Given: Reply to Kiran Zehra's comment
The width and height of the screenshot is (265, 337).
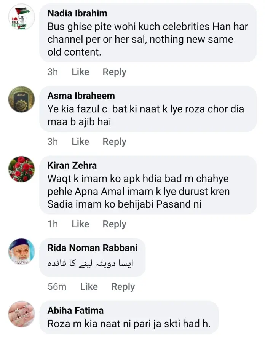Looking at the screenshot, I should [x=114, y=224].
